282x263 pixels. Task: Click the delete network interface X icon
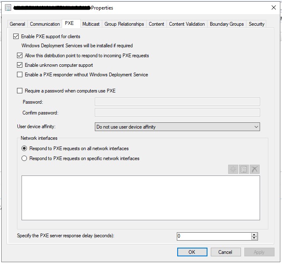click(x=255, y=169)
